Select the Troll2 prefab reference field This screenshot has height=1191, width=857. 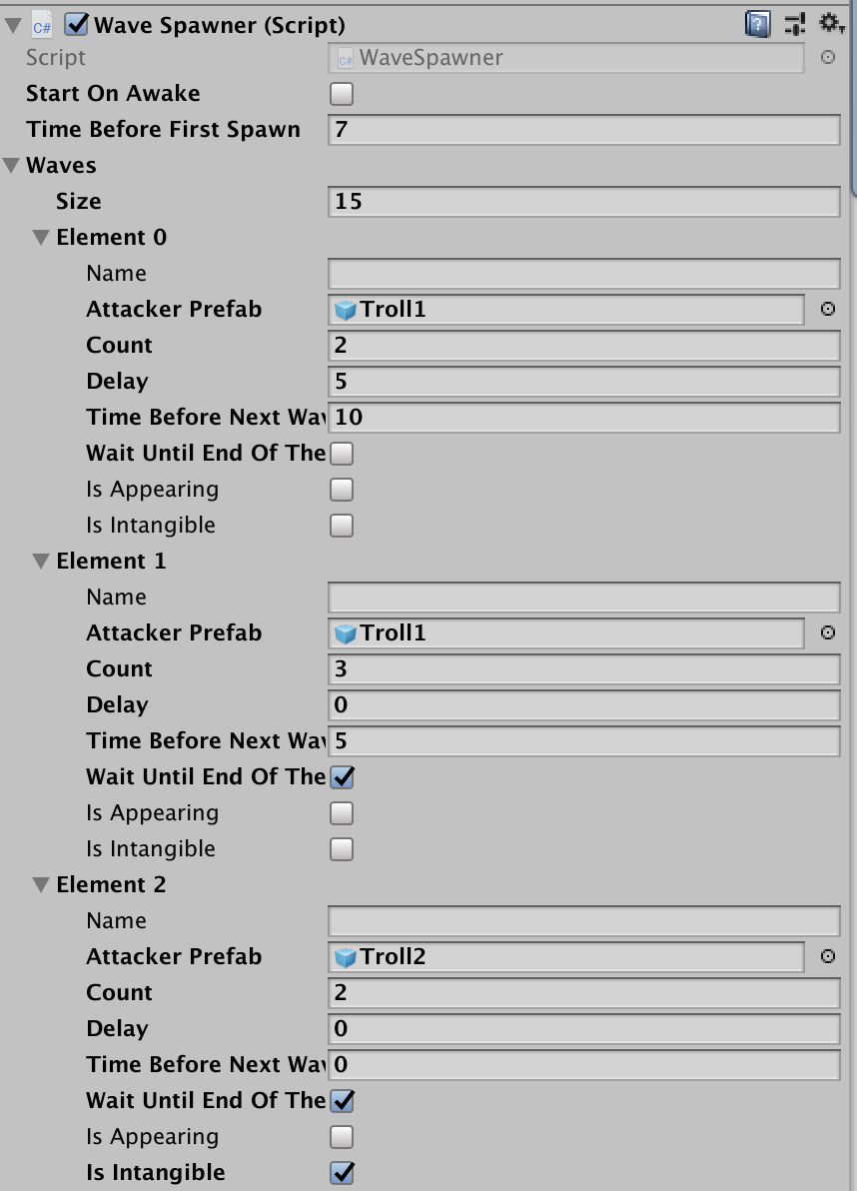pos(566,956)
